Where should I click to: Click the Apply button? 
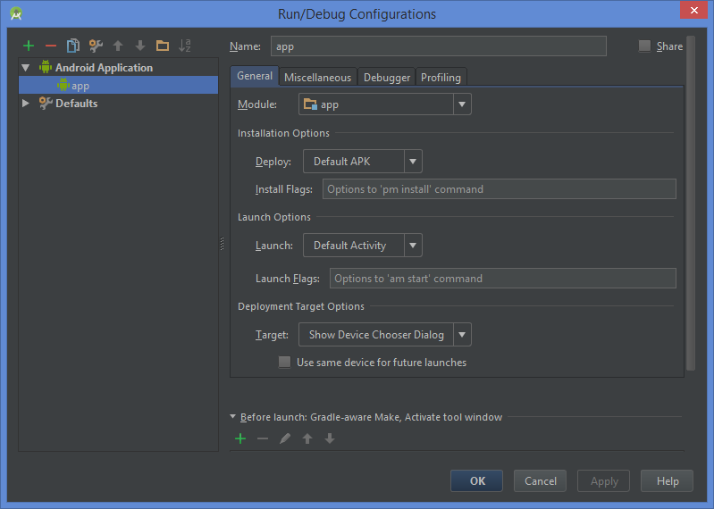pos(604,480)
